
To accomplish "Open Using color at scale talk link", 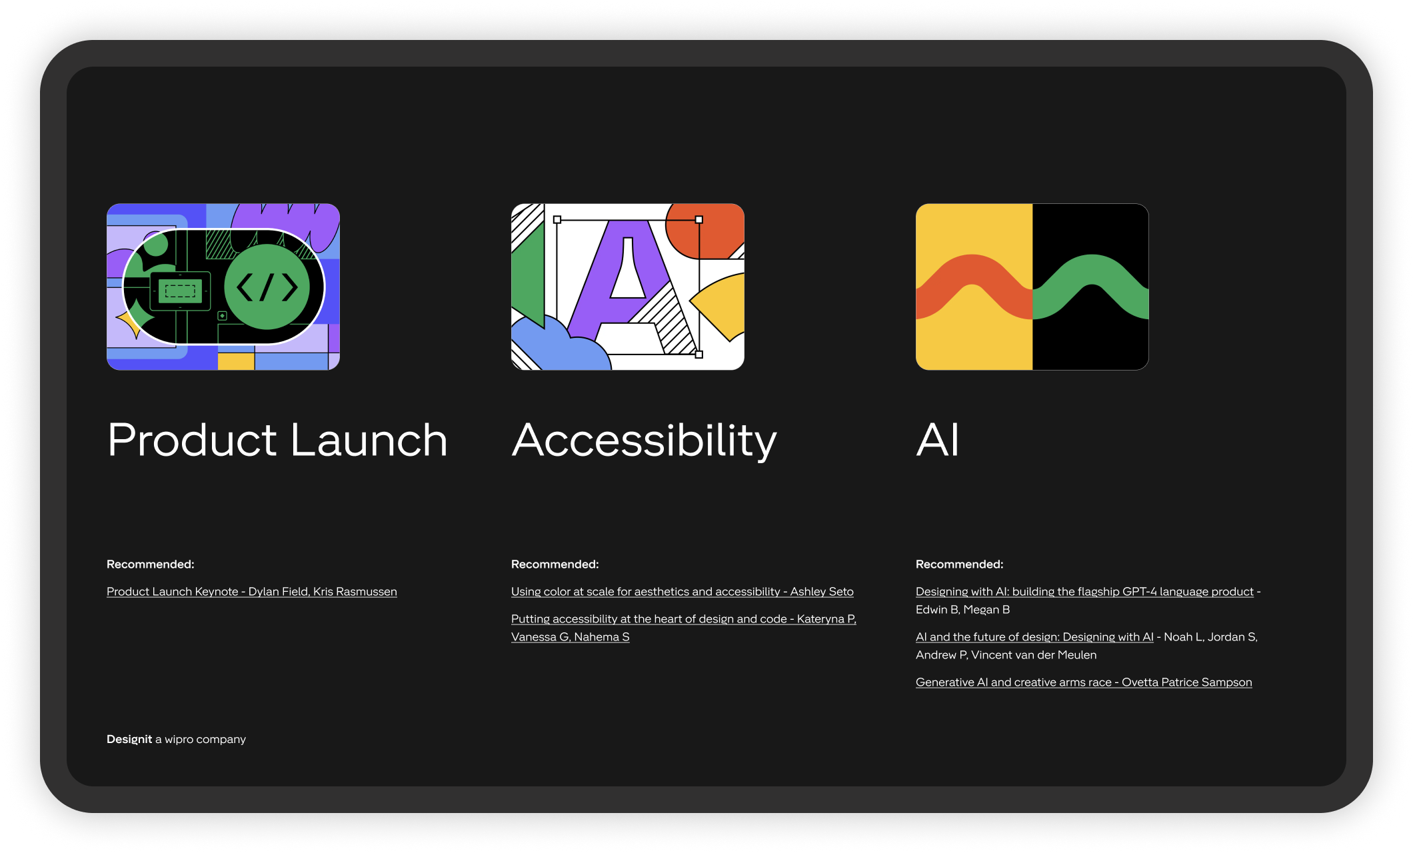I will tap(682, 592).
